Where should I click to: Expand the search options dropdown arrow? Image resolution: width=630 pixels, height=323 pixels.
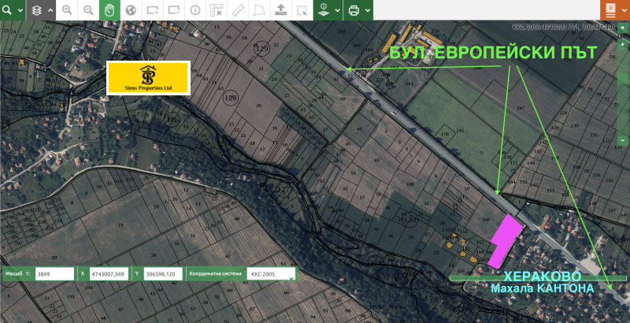[20, 10]
